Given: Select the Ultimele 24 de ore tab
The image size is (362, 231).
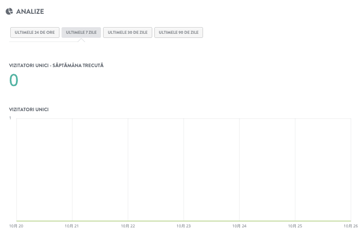Looking at the screenshot, I should pyautogui.click(x=35, y=32).
